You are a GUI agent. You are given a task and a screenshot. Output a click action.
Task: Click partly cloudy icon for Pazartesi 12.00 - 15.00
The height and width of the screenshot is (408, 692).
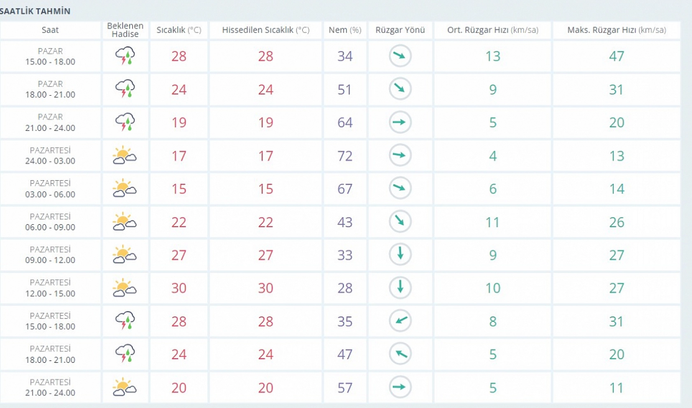pyautogui.click(x=125, y=288)
